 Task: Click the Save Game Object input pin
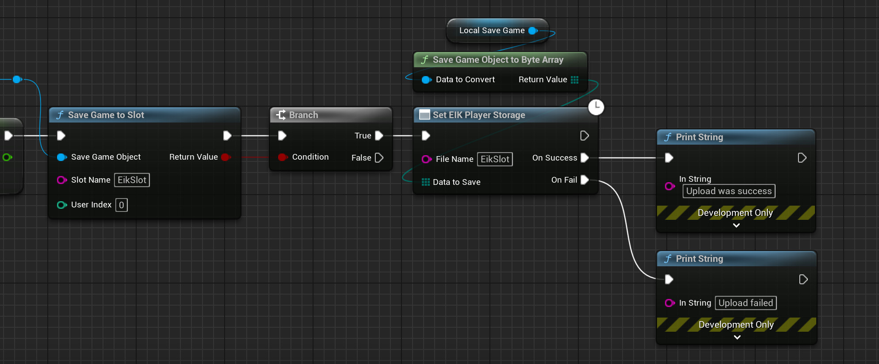point(61,157)
